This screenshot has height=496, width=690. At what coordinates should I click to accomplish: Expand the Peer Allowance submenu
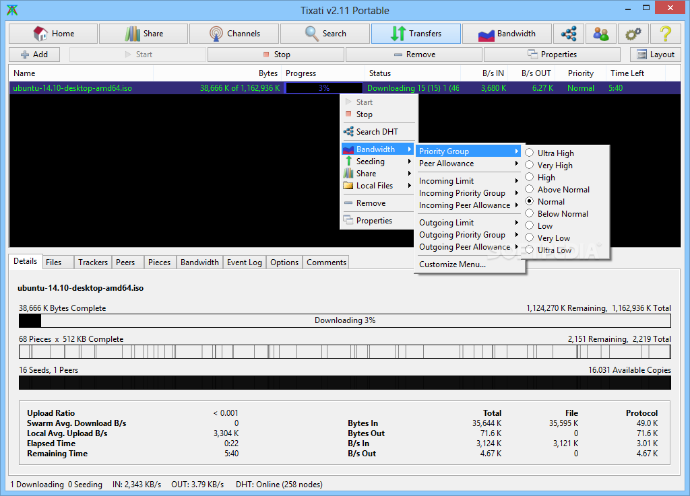[469, 164]
